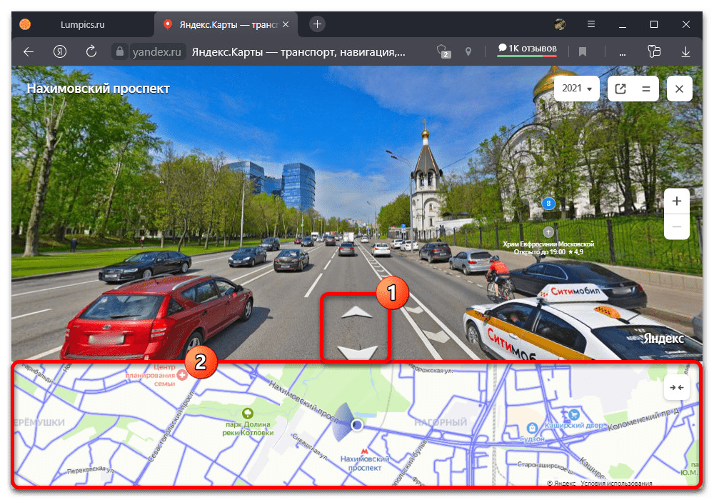The width and height of the screenshot is (714, 500).
Task: Click the Храм Евфросинии Московской label
Action: [x=548, y=244]
